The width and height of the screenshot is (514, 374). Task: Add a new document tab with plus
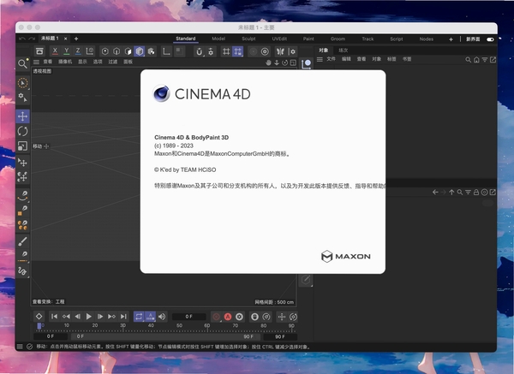pos(76,39)
